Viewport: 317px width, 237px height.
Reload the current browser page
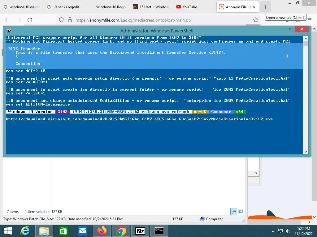click(30, 20)
